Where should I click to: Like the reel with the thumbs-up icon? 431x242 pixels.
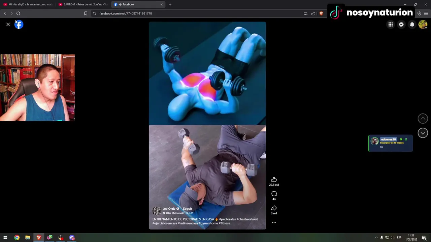tap(274, 180)
